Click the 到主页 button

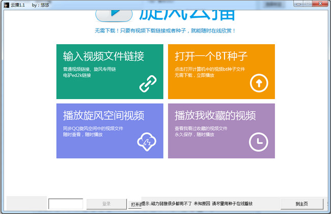pyautogui.click(x=302, y=204)
